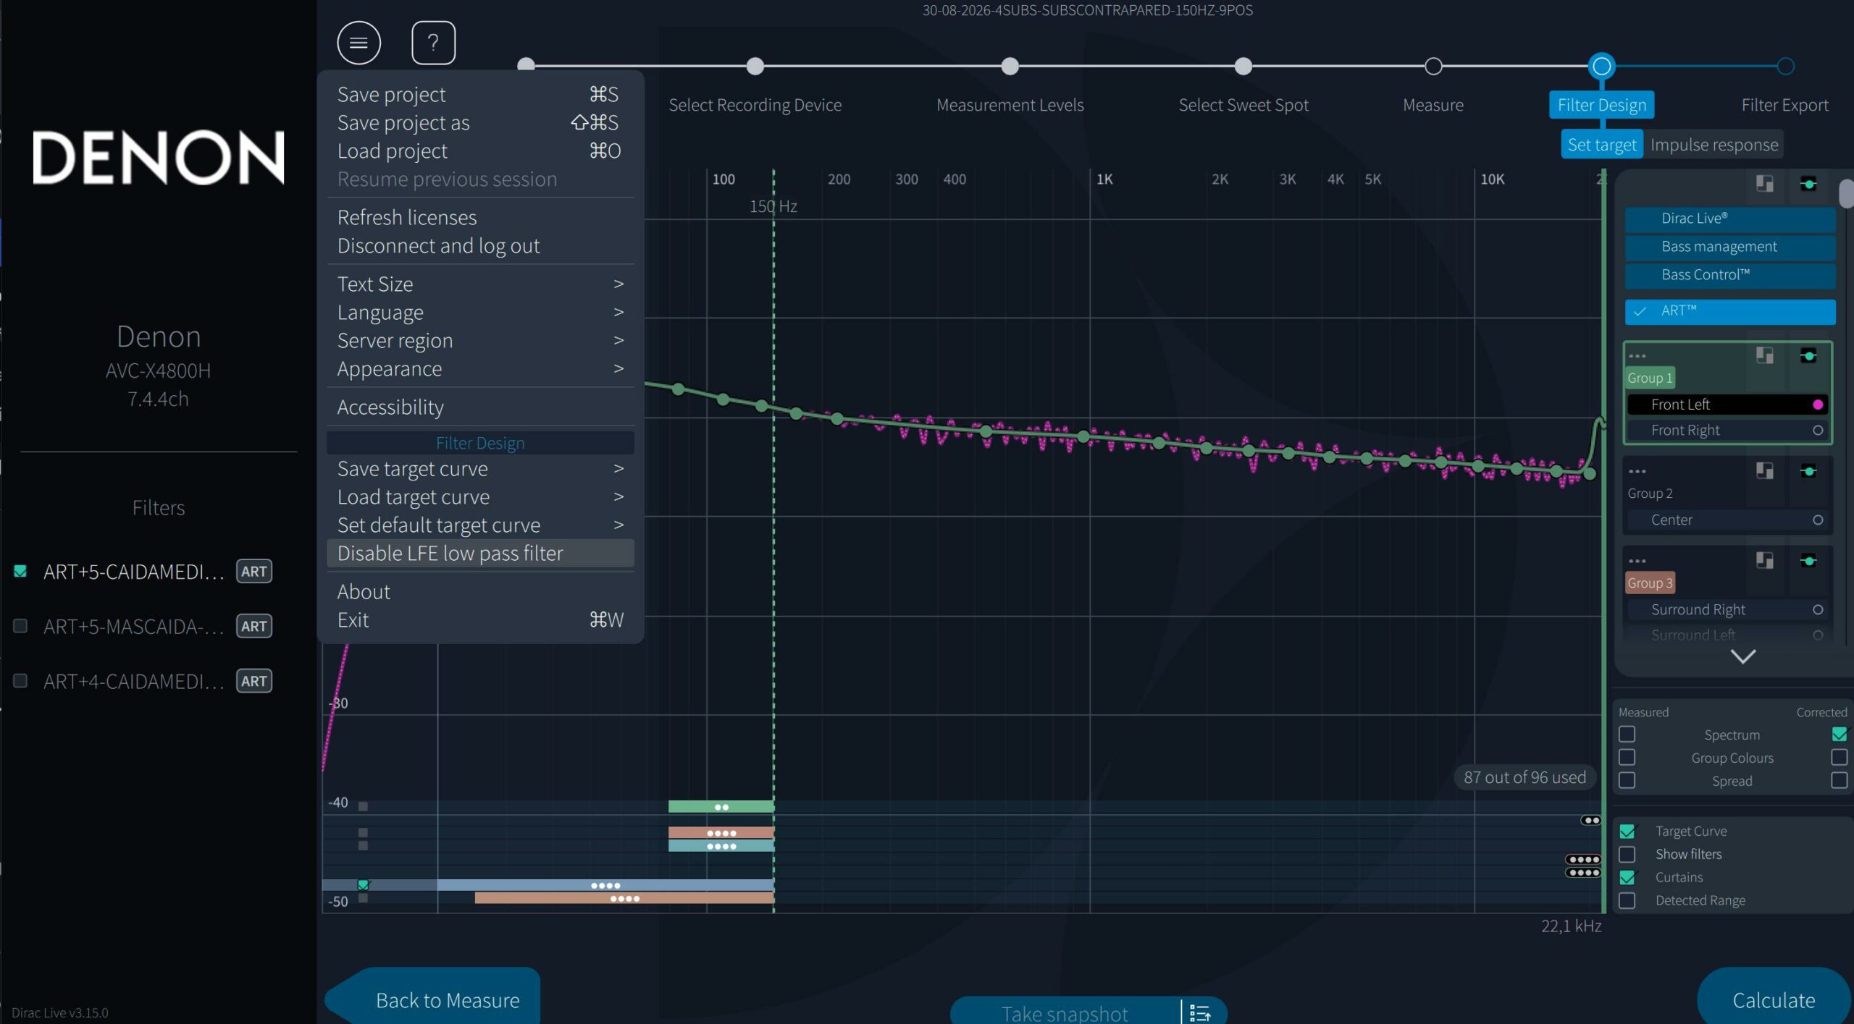
Task: Switch to Impulse response tab
Action: click(x=1714, y=145)
